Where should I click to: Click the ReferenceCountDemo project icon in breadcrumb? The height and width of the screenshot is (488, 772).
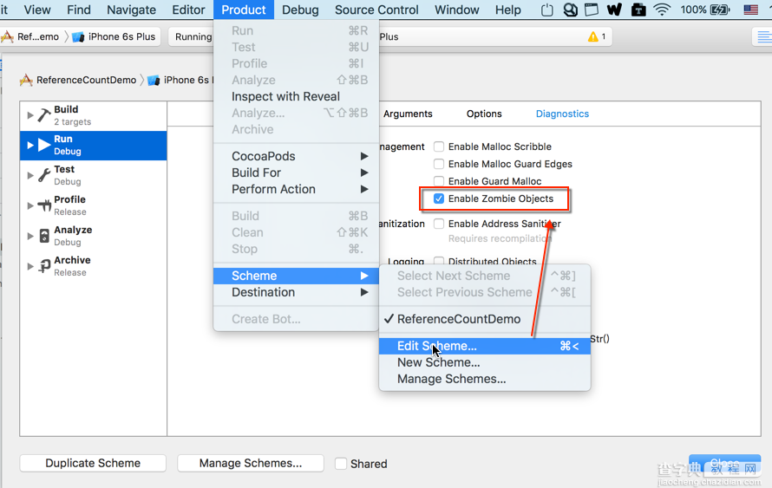tap(26, 80)
